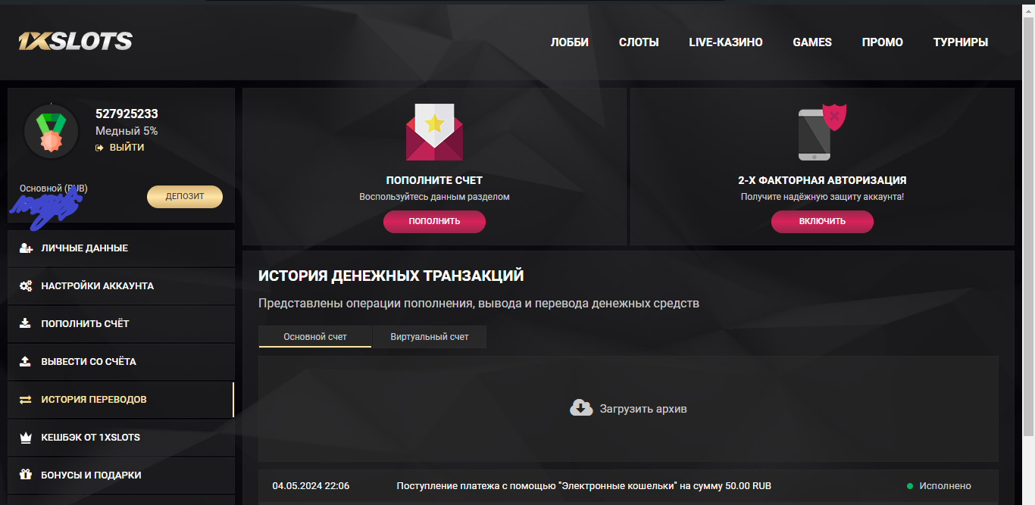The width and height of the screenshot is (1035, 505).
Task: Click ВКЛЮЧИТЬ to enable two-factor authorization
Action: [822, 222]
